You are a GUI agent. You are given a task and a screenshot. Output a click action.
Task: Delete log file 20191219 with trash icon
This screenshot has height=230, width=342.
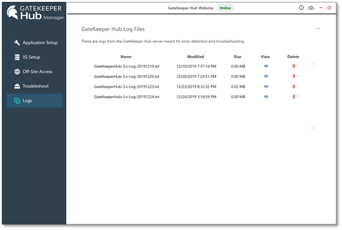[294, 66]
